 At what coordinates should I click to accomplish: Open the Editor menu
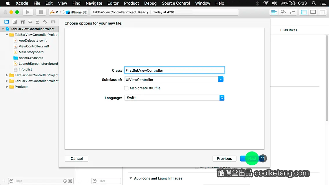coord(113,3)
